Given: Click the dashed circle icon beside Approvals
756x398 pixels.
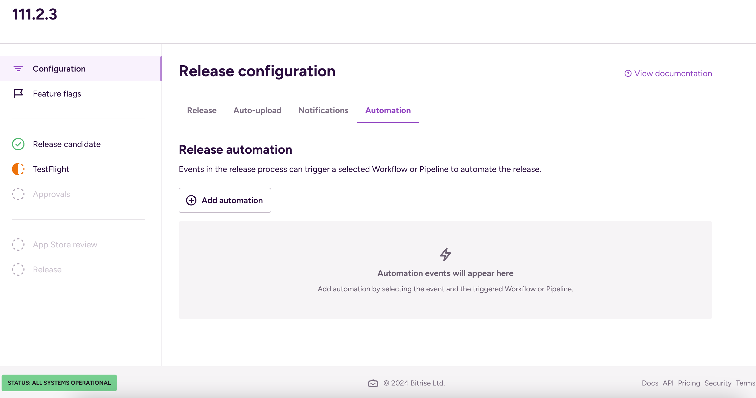Looking at the screenshot, I should (x=18, y=194).
